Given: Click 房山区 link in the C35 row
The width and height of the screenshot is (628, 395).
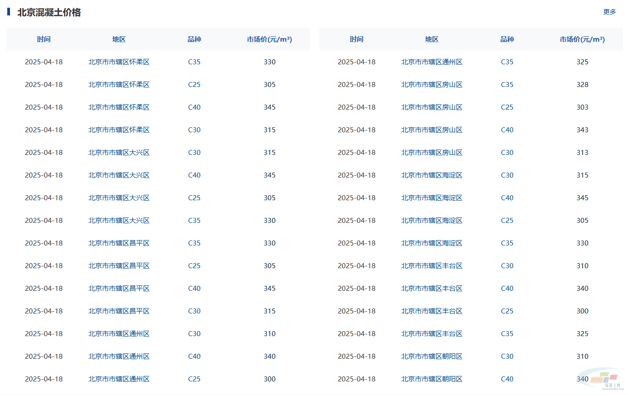Looking at the screenshot, I should coord(432,85).
